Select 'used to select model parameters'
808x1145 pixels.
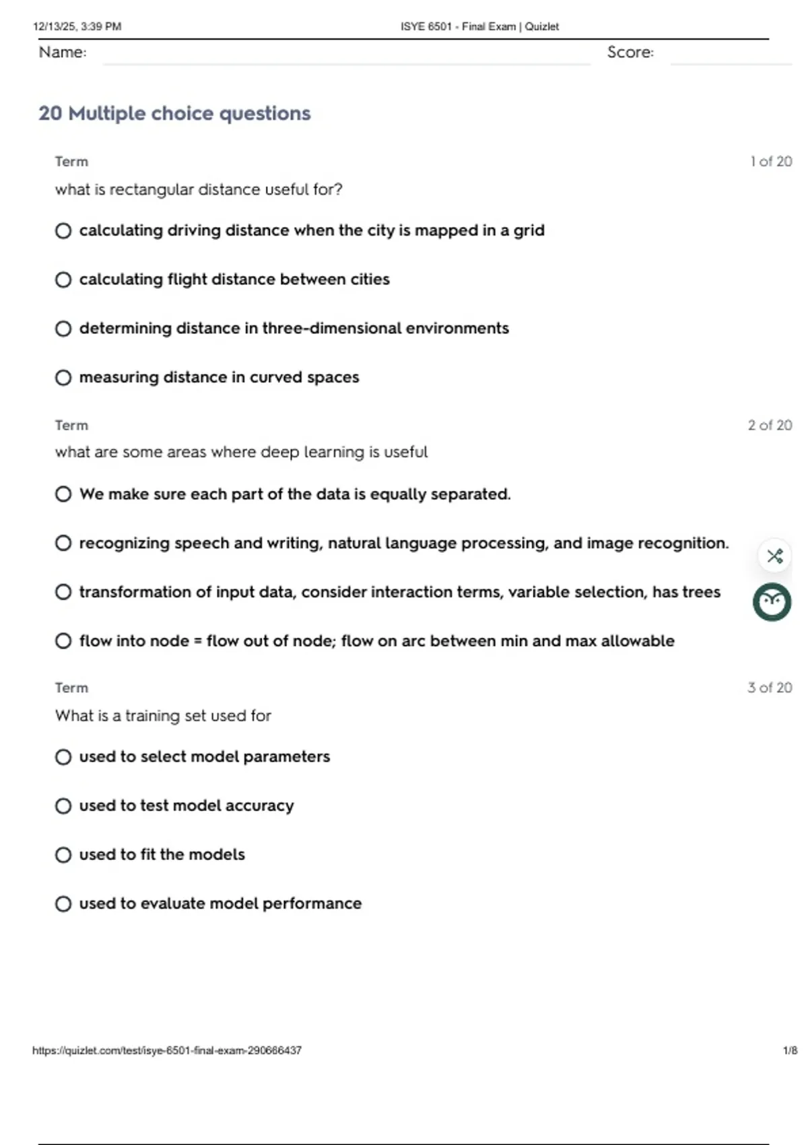point(63,757)
